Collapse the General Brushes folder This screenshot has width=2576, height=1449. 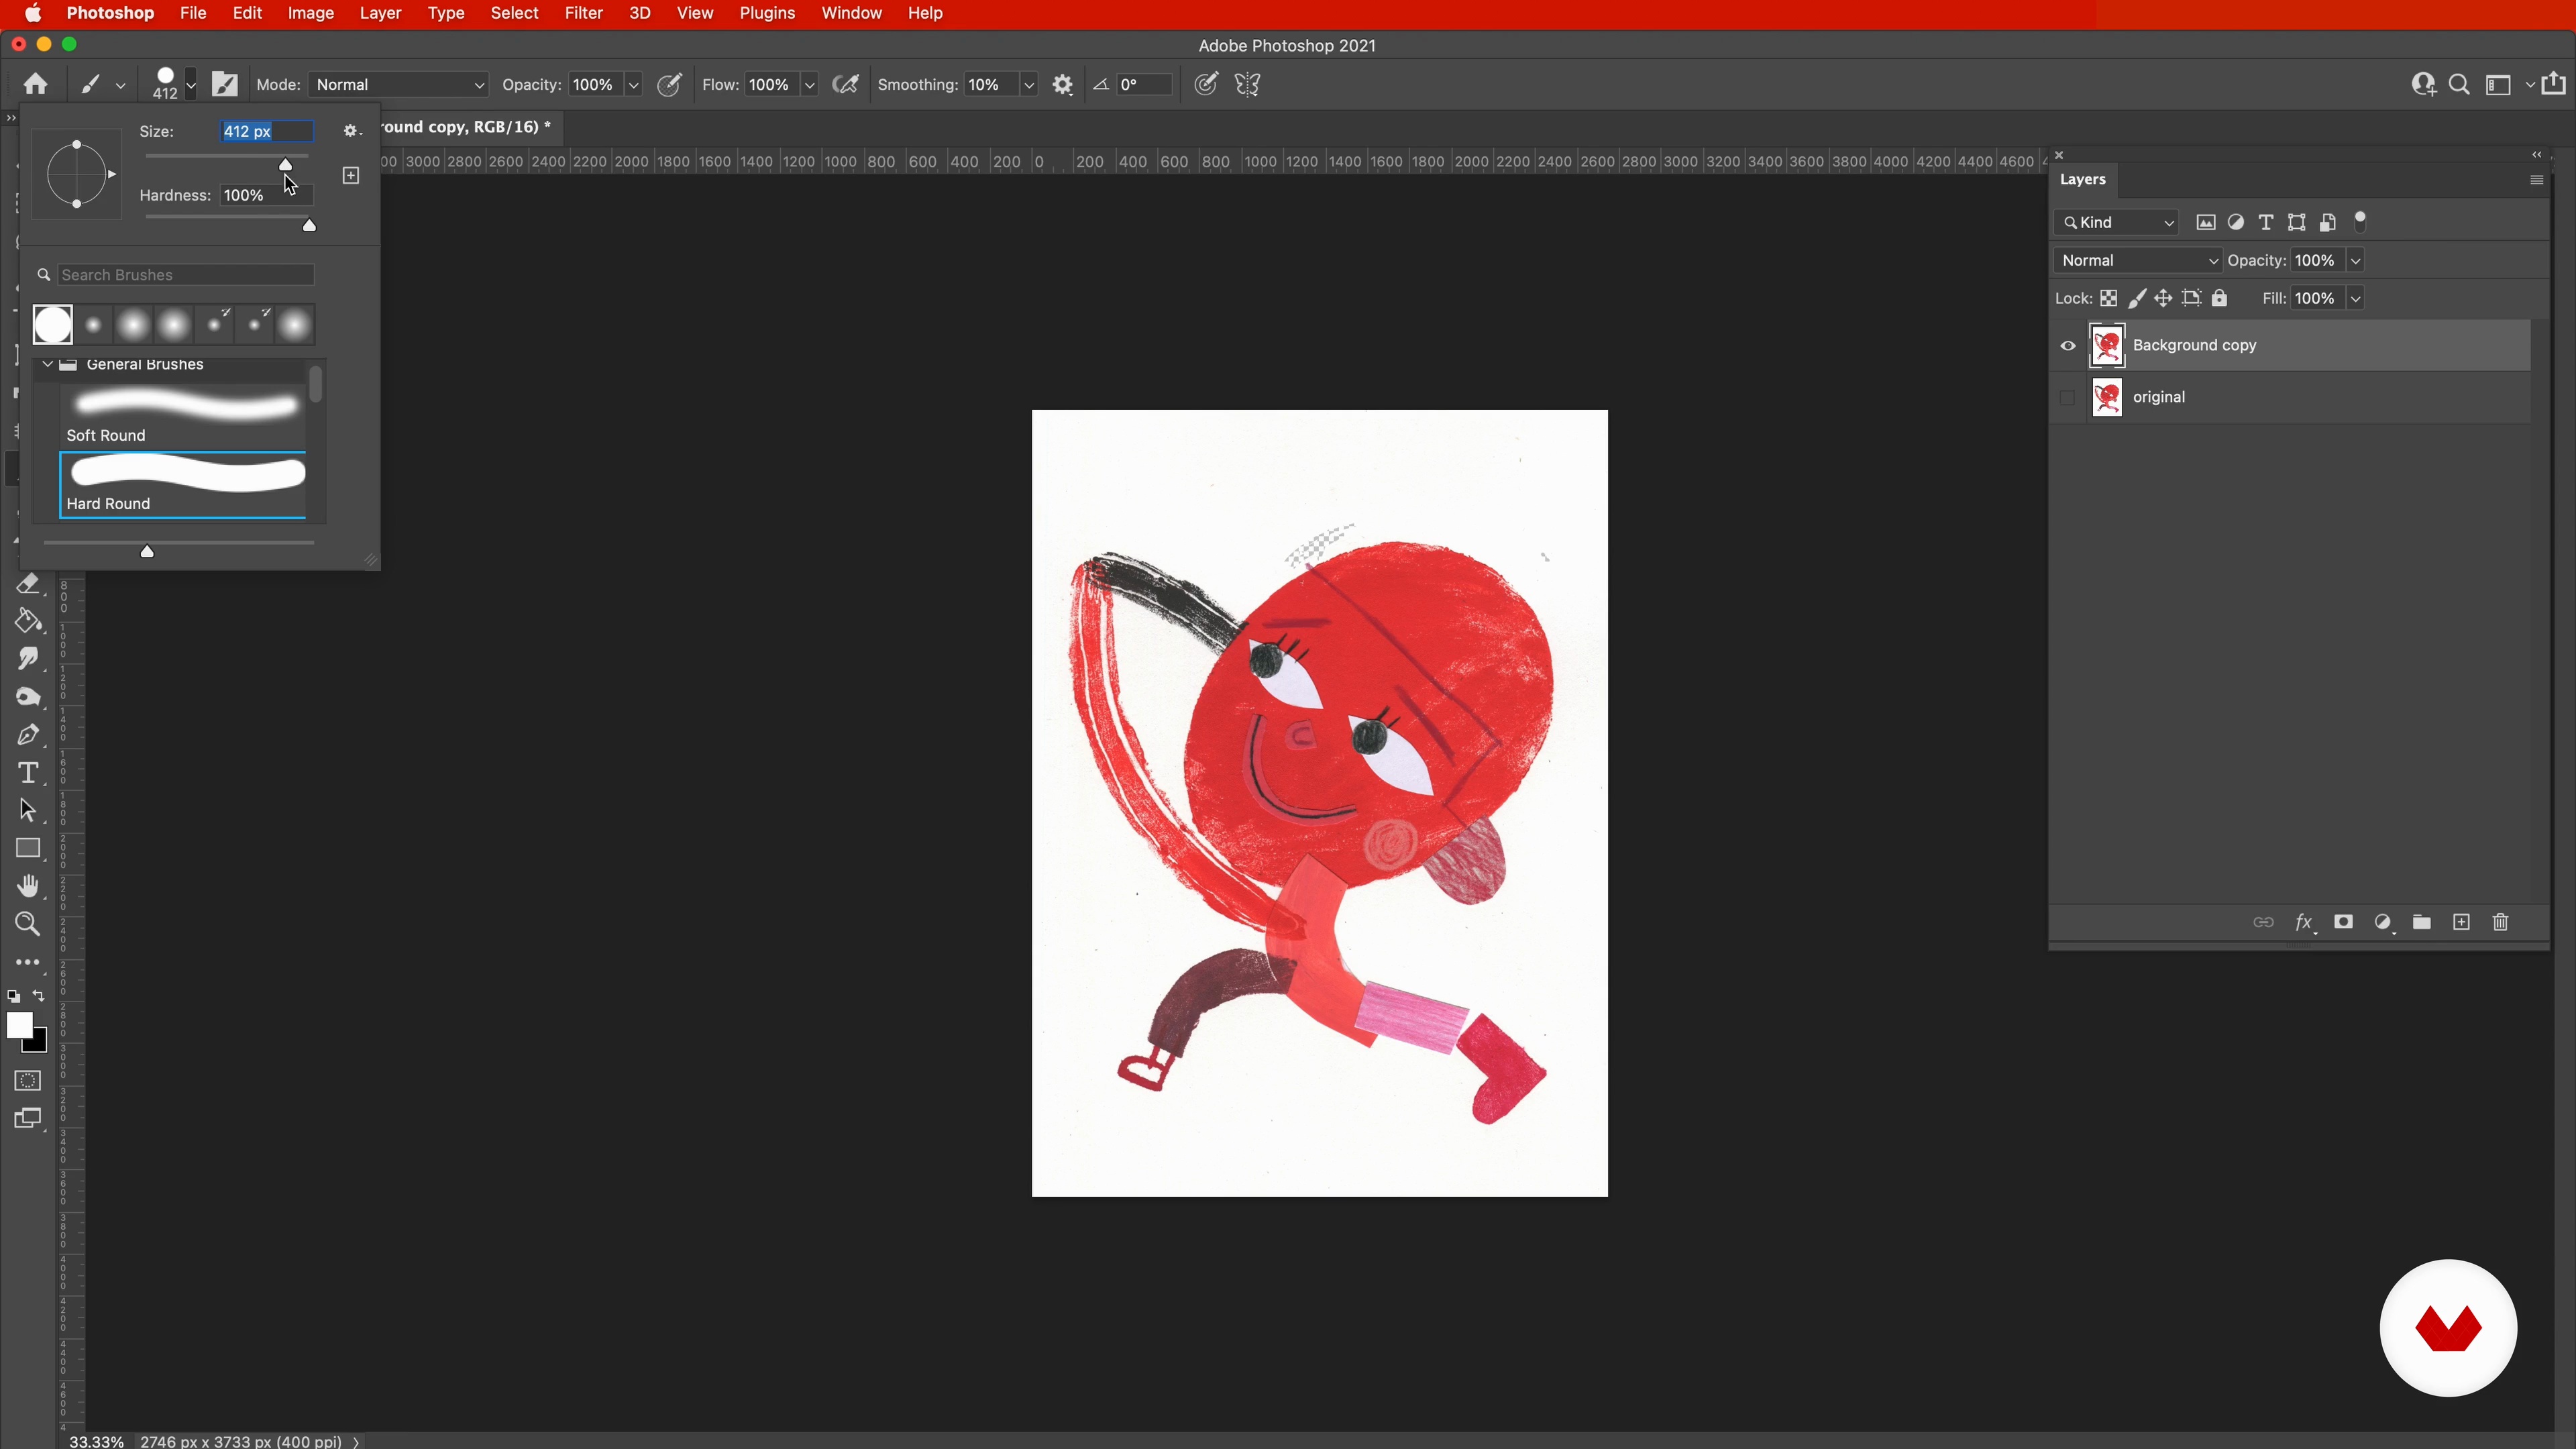(47, 364)
